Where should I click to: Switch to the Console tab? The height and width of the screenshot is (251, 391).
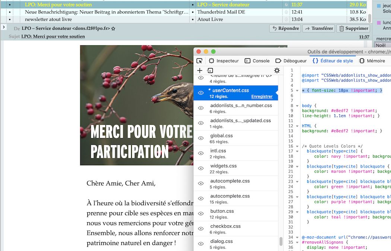pyautogui.click(x=257, y=61)
